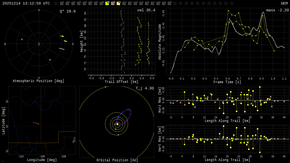Click the brown meteor trail in sky plot
This screenshot has height=163, width=290.
pyautogui.click(x=62, y=49)
